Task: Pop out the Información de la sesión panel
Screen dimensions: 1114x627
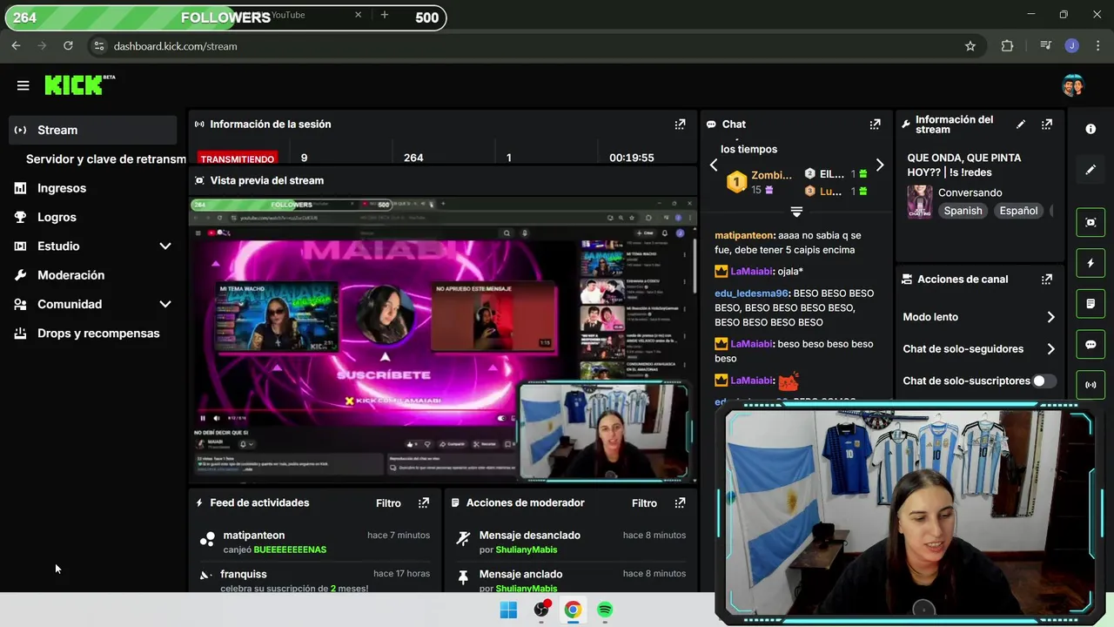Action: click(x=680, y=125)
